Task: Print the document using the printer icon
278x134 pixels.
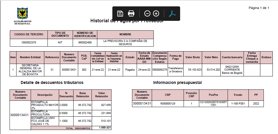Action: click(x=131, y=14)
